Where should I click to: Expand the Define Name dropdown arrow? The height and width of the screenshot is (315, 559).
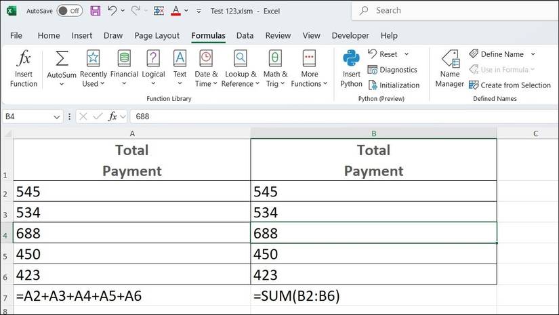533,54
